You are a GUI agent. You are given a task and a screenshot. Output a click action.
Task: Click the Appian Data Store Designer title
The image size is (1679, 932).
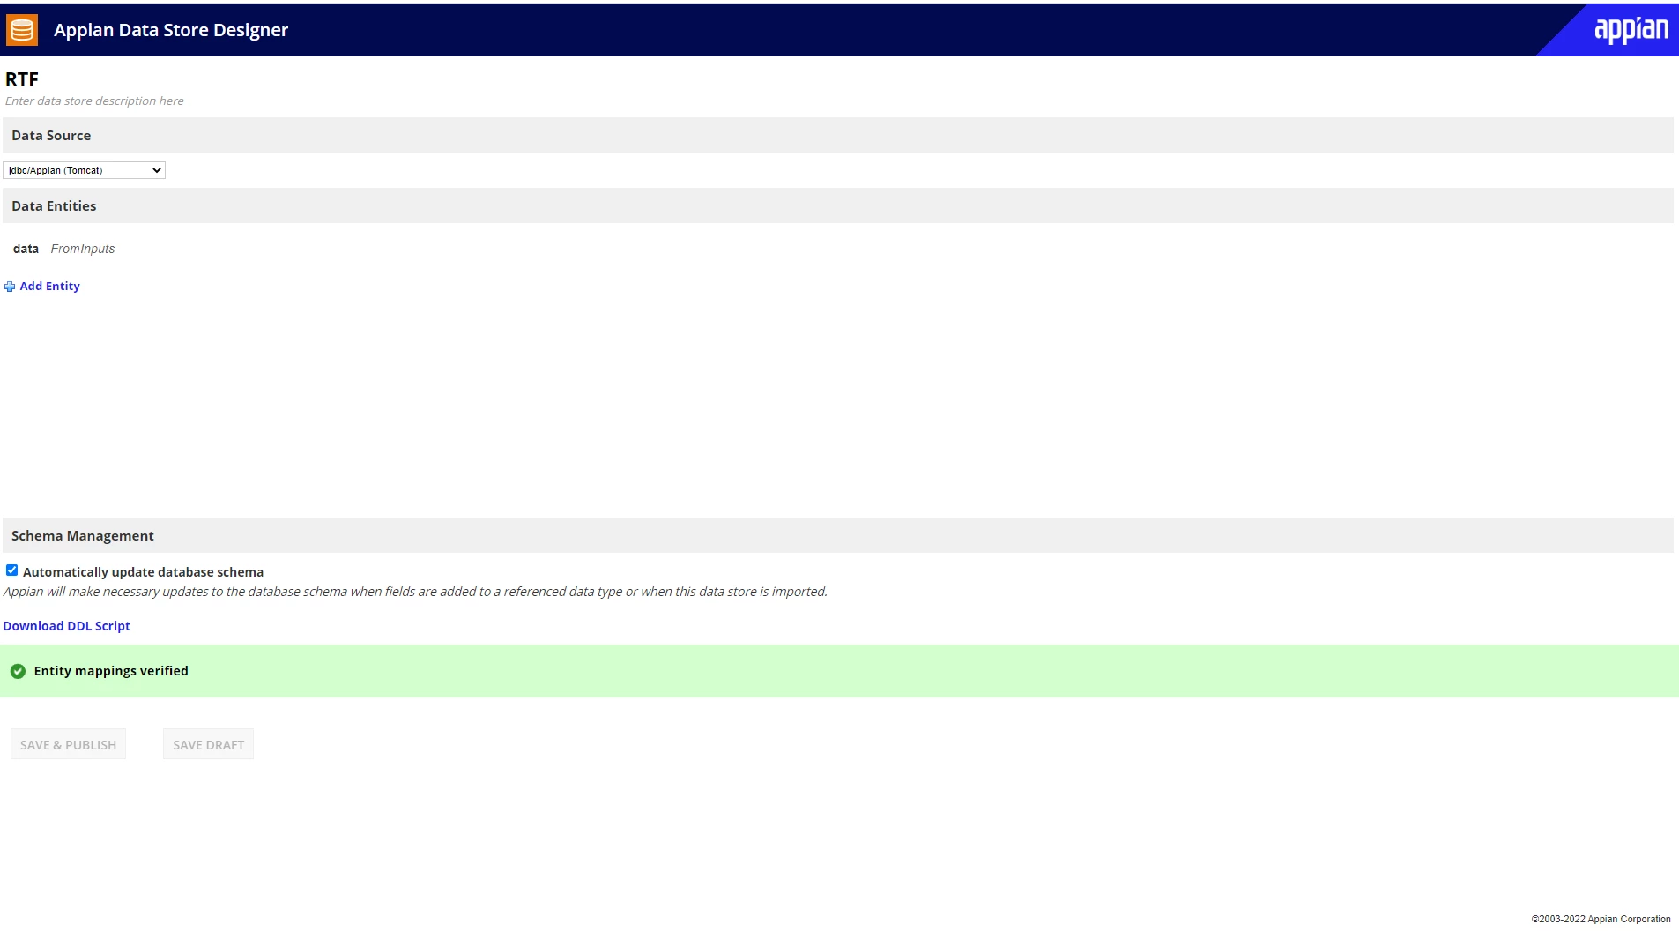171,30
